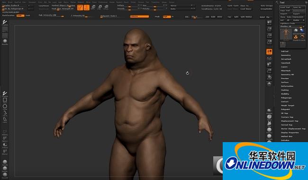Open the Alpha menu
The height and width of the screenshot is (180, 308).
(4, 2)
